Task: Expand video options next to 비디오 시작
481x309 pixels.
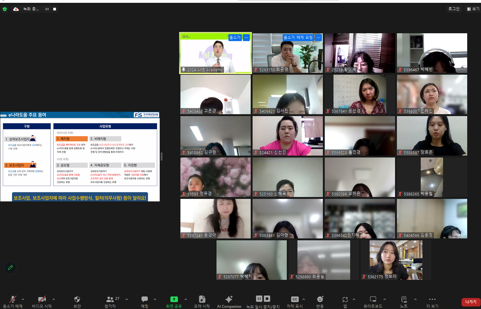Action: 54,299
